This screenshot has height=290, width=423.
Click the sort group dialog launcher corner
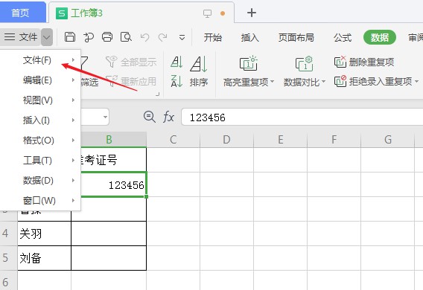pos(158,94)
